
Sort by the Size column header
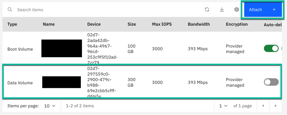(131, 24)
